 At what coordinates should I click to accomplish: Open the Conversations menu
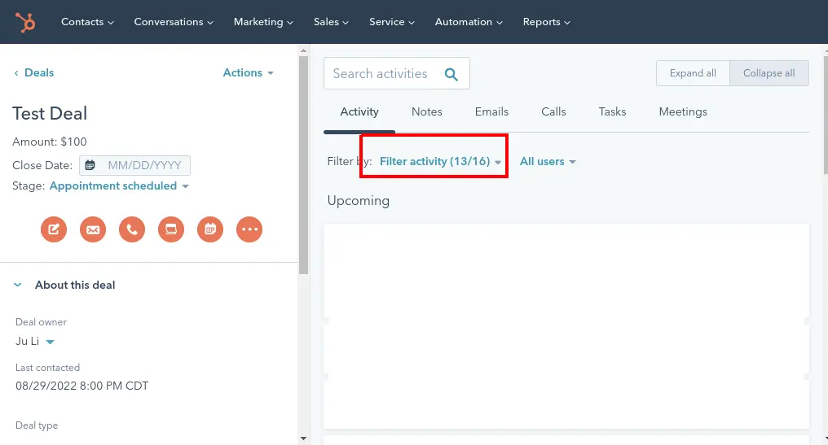(x=174, y=22)
